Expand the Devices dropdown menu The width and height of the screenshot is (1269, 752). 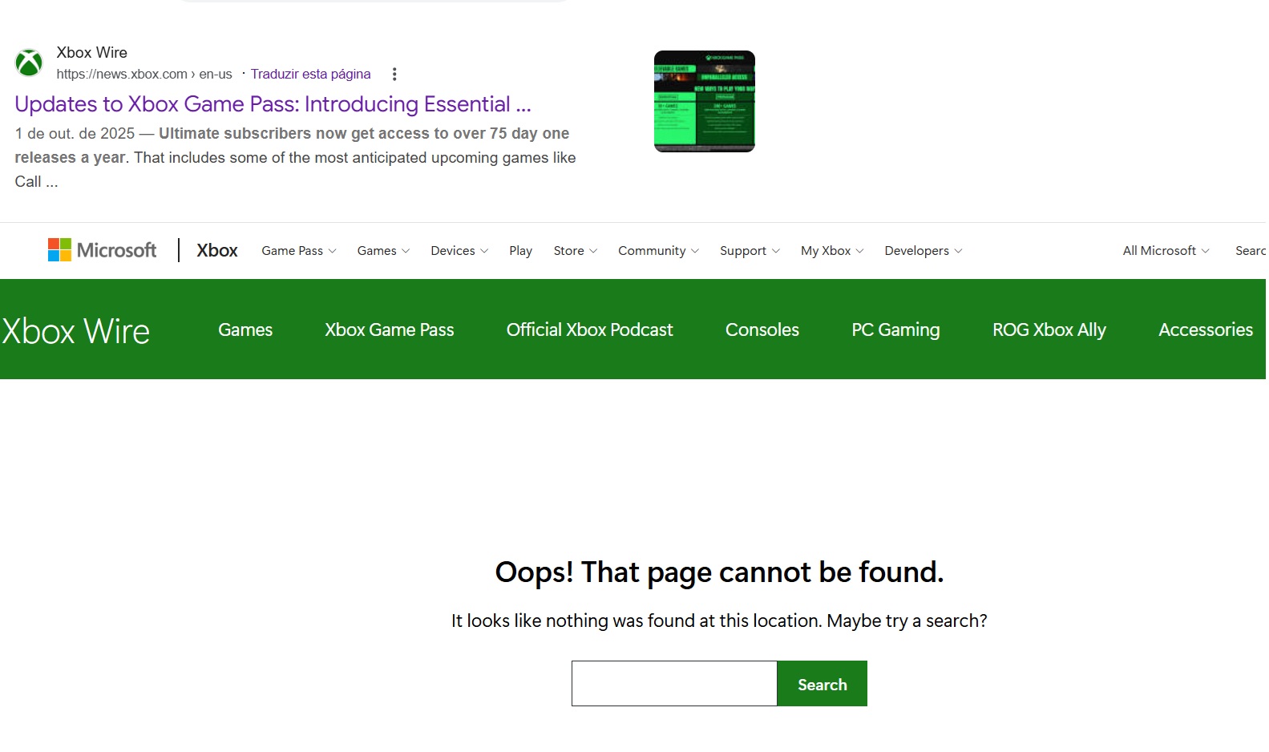[459, 251]
